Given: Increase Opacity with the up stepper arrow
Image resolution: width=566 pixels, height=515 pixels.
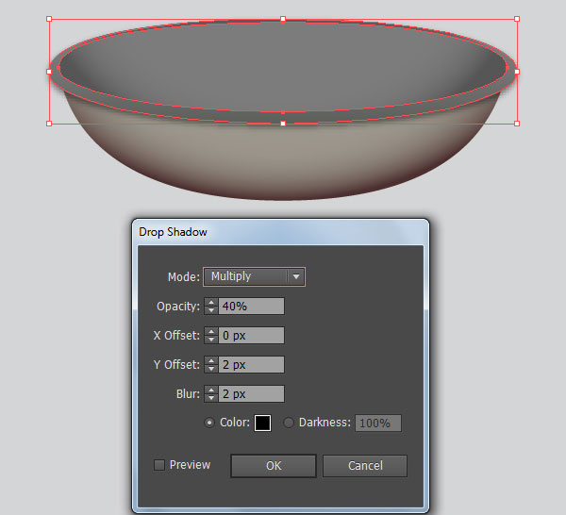Looking at the screenshot, I should [x=211, y=302].
